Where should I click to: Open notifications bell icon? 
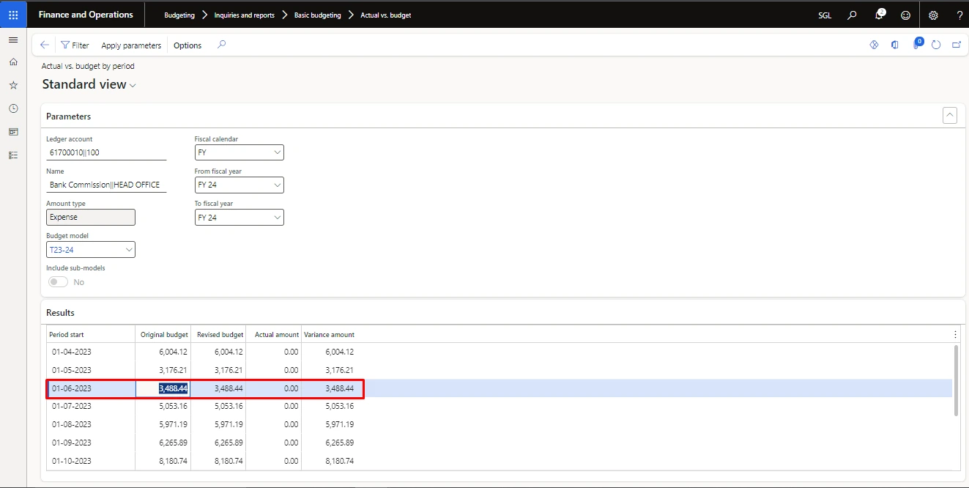(880, 15)
